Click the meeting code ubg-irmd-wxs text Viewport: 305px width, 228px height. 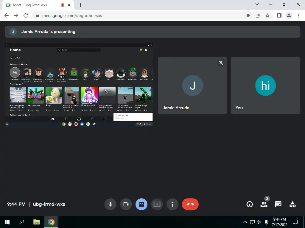[x=49, y=204]
